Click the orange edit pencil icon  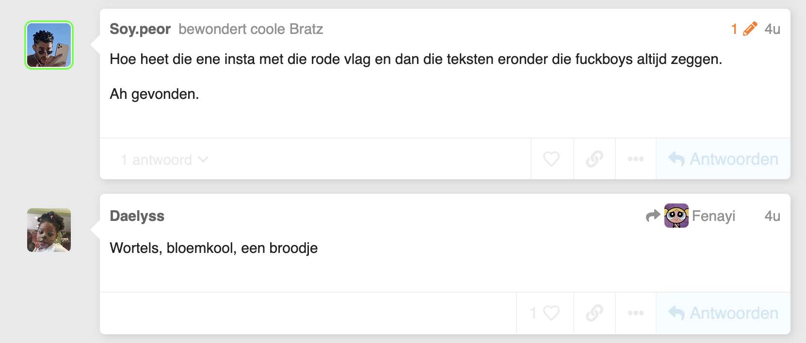[750, 29]
